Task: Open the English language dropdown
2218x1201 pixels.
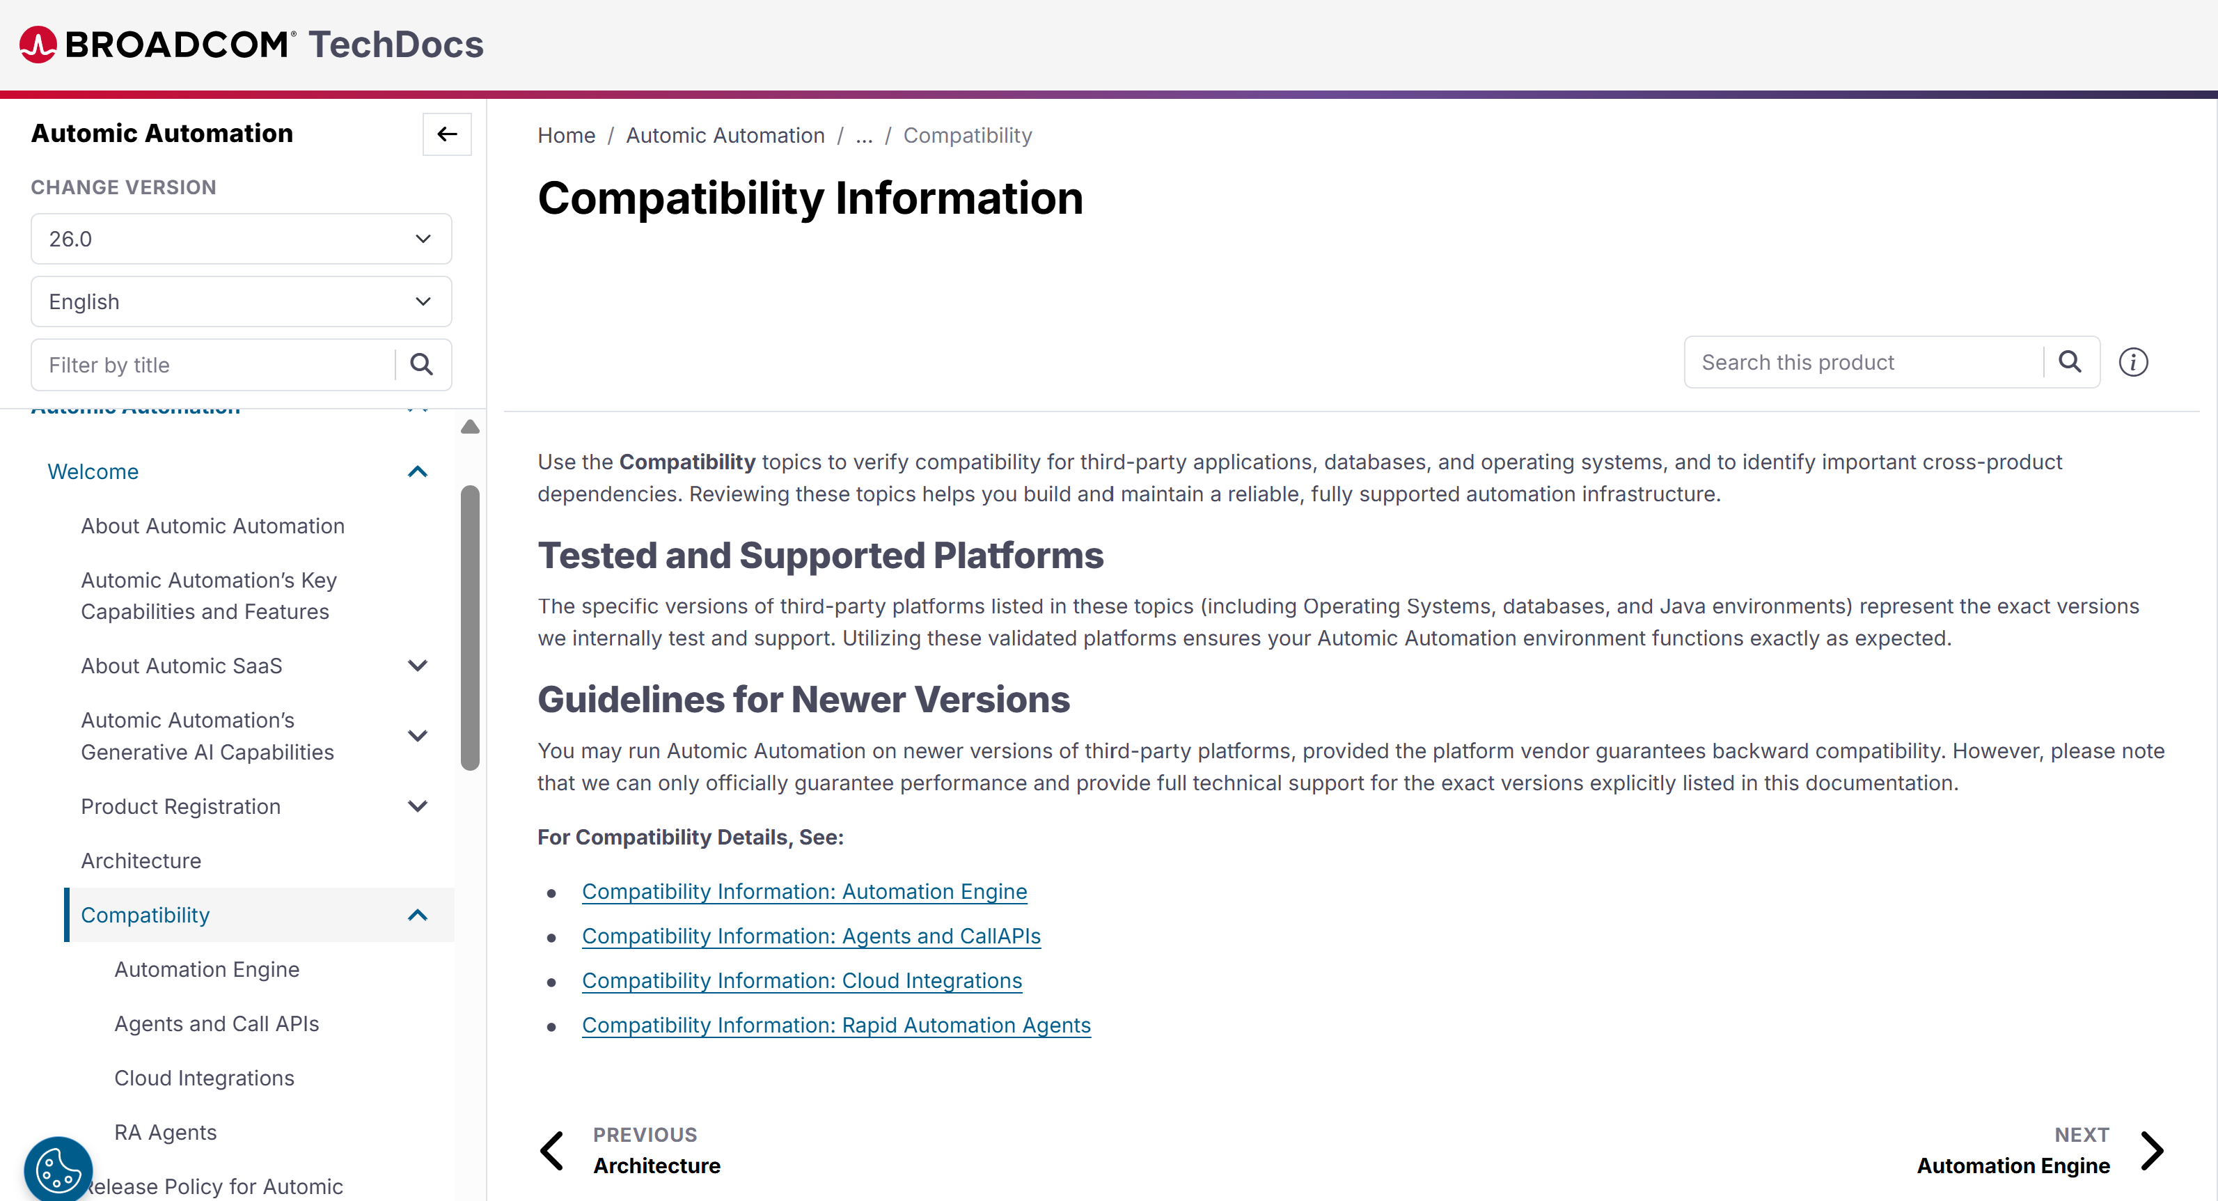Action: pyautogui.click(x=241, y=301)
